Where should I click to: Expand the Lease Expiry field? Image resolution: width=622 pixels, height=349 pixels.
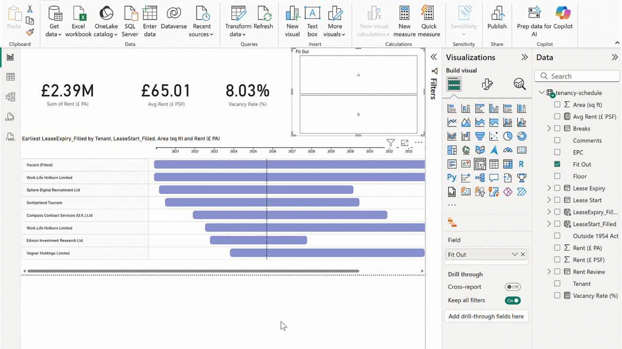[x=549, y=188]
